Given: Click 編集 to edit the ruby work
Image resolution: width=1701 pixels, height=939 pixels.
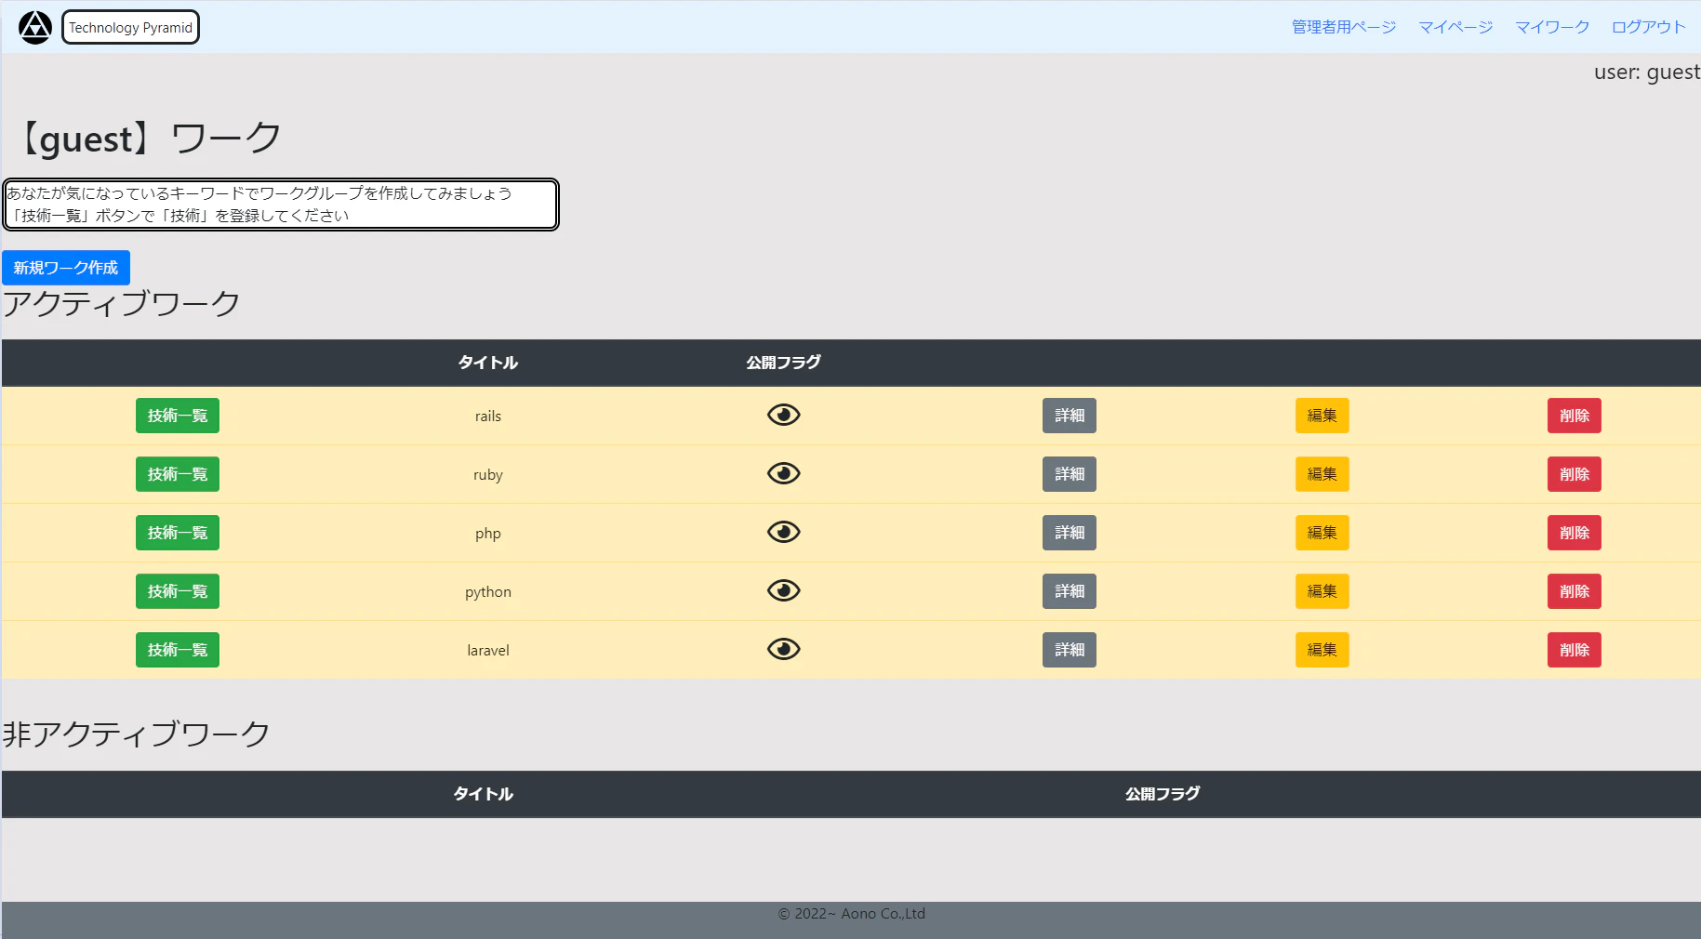Looking at the screenshot, I should 1322,474.
